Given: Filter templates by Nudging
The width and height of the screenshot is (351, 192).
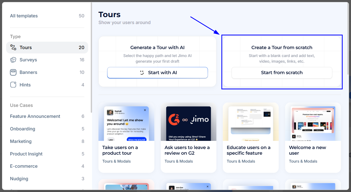Looking at the screenshot, I should coord(19,179).
